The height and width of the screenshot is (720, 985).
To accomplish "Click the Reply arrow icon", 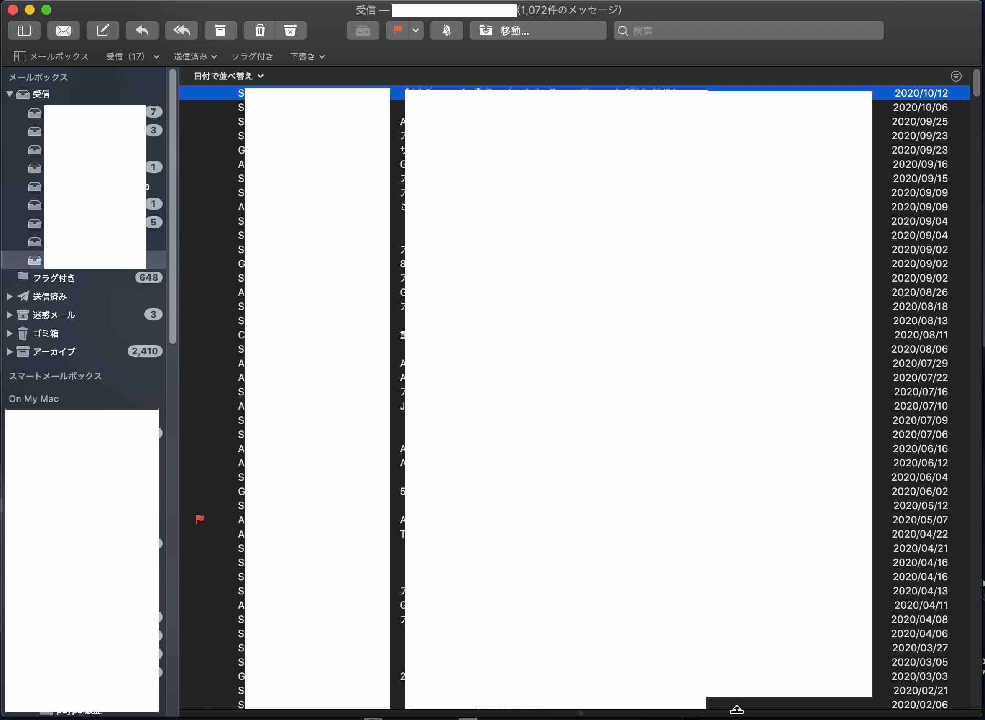I will tap(142, 31).
